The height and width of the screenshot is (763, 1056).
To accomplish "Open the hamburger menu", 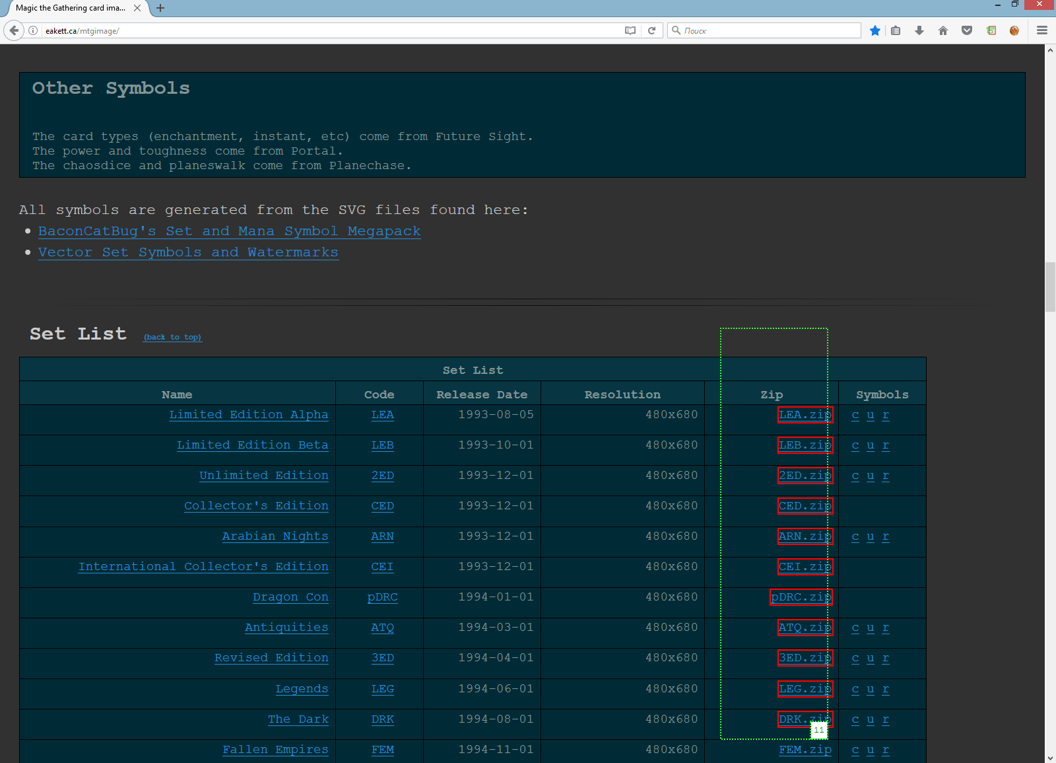I will coord(1042,30).
